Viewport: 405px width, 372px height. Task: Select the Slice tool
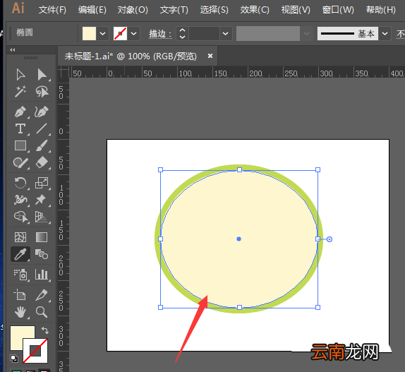point(42,294)
